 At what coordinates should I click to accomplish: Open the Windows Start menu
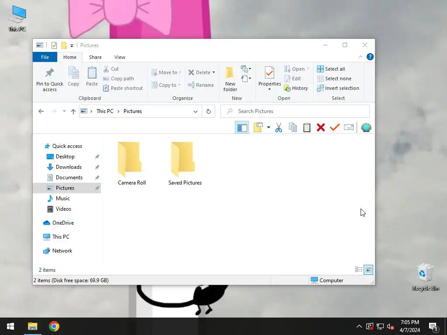[x=10, y=326]
